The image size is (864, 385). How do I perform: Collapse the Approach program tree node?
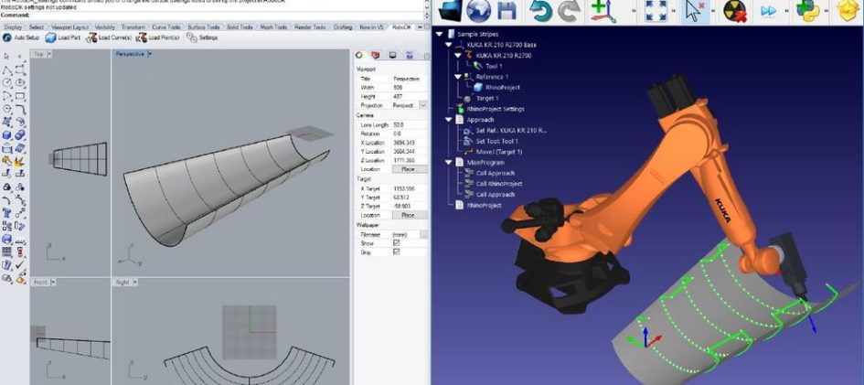448,119
